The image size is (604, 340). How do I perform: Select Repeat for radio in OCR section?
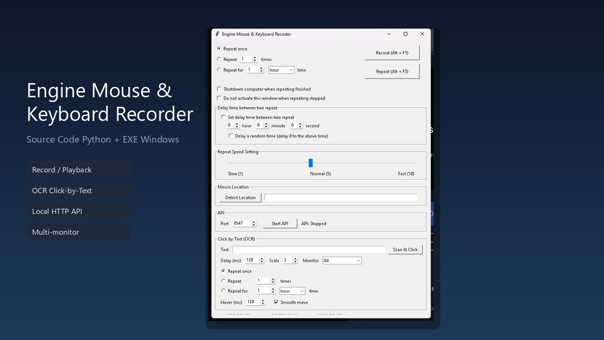[224, 291]
